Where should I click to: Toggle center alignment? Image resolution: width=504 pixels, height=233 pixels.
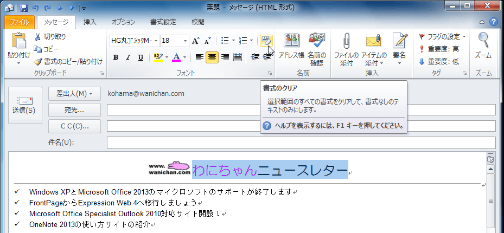click(x=212, y=57)
